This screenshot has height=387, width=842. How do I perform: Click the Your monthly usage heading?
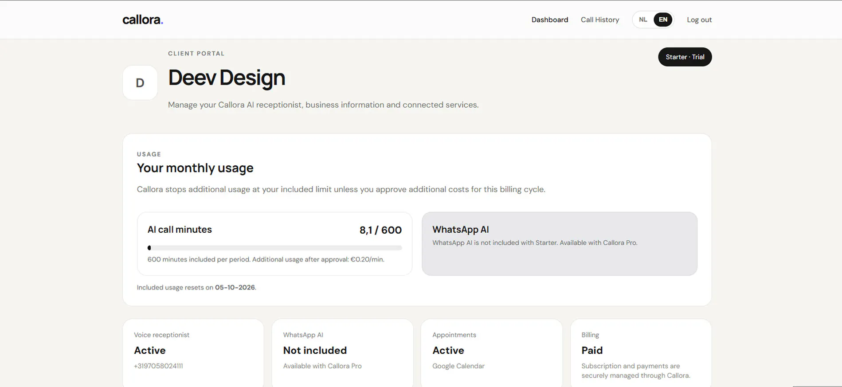coord(195,168)
